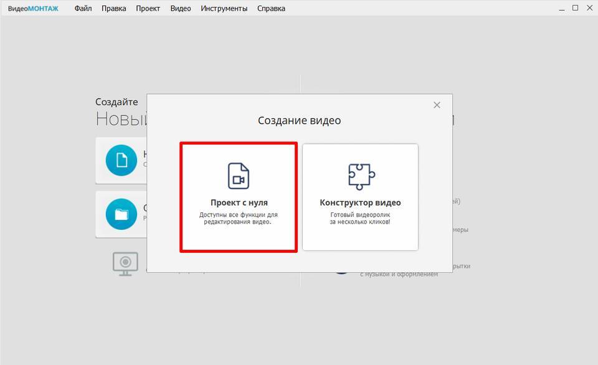Open the Инструменты menu

coord(224,8)
